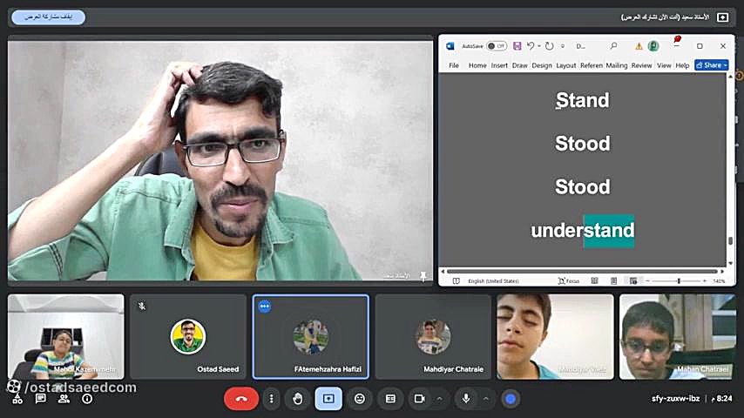The image size is (744, 418).
Task: Click the blue circular assistant button
Action: (511, 399)
